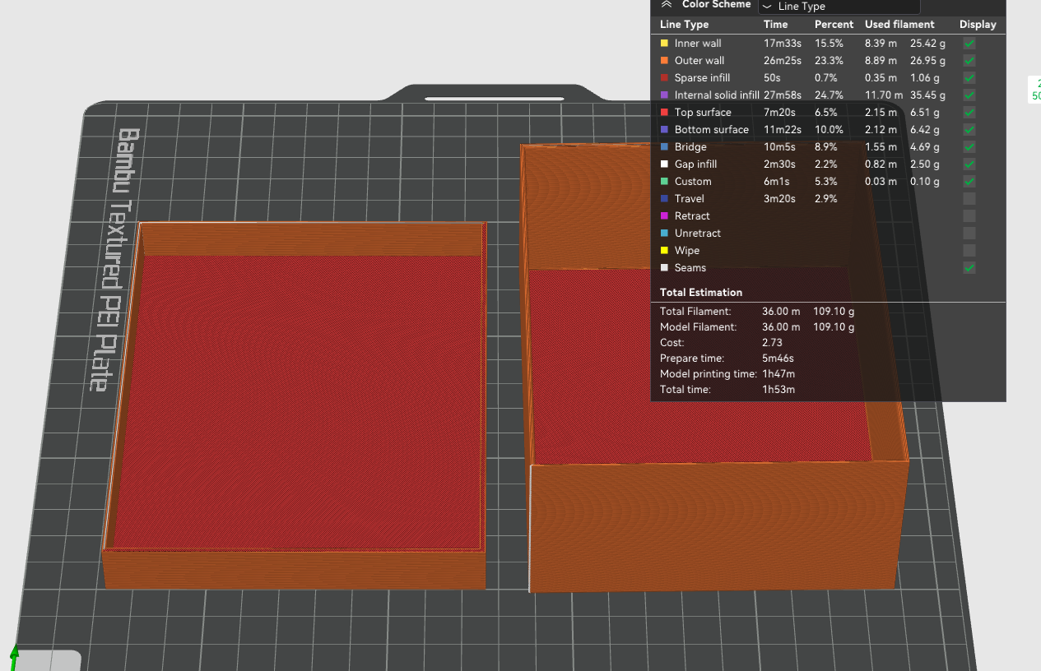Click the Total time value 1h53m

pos(778,389)
